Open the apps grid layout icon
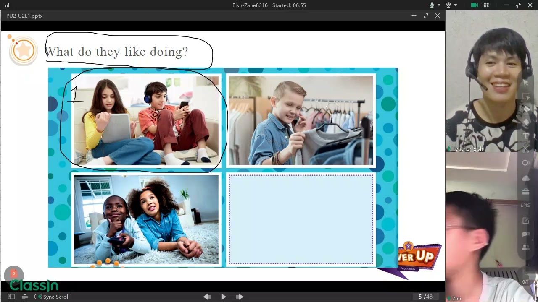Image resolution: width=538 pixels, height=302 pixels. coord(486,5)
